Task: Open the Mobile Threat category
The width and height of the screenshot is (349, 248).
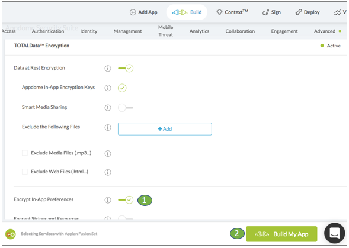Action: (165, 31)
